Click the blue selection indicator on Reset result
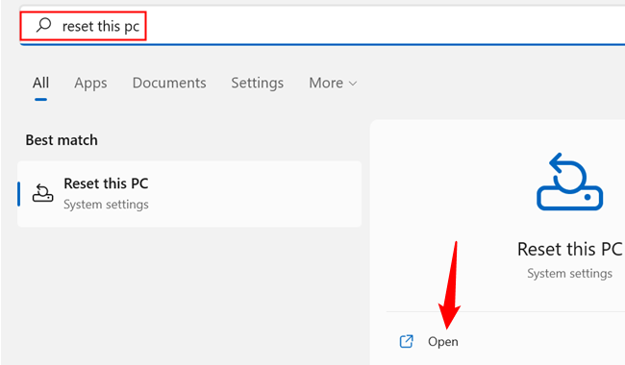This screenshot has height=365, width=625. coord(18,194)
